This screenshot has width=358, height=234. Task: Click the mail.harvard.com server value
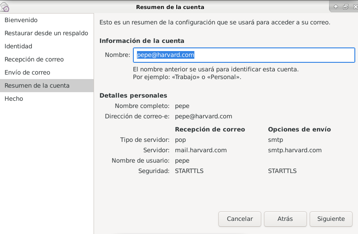(201, 150)
